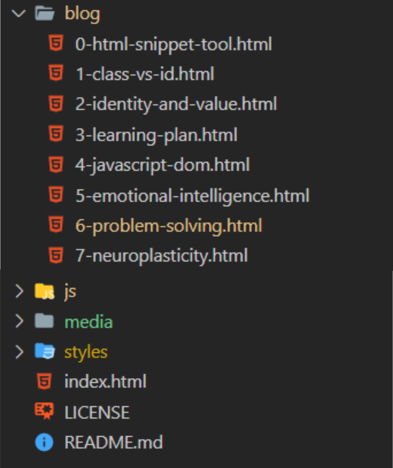This screenshot has width=393, height=468.
Task: Select the styles folder name
Action: point(86,352)
